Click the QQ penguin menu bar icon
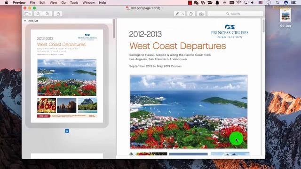The width and height of the screenshot is (301, 169). 217,2
